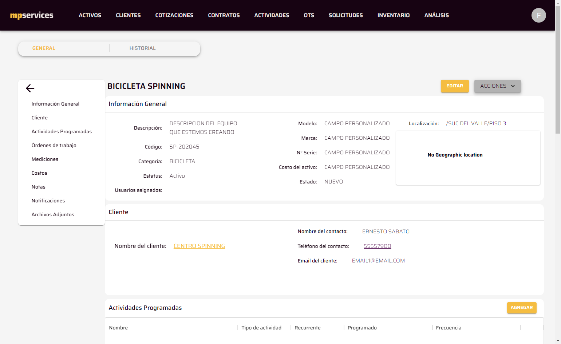This screenshot has width=561, height=344.
Task: Click AGREGAR in Actividades Programadas
Action: coord(521,308)
